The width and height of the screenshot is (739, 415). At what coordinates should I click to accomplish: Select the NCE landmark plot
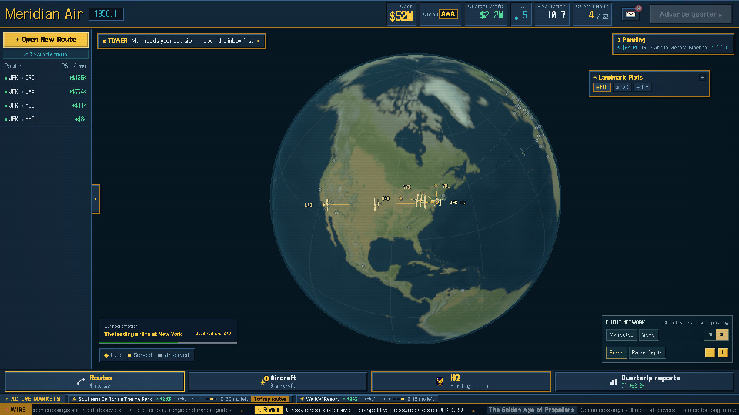click(x=642, y=87)
